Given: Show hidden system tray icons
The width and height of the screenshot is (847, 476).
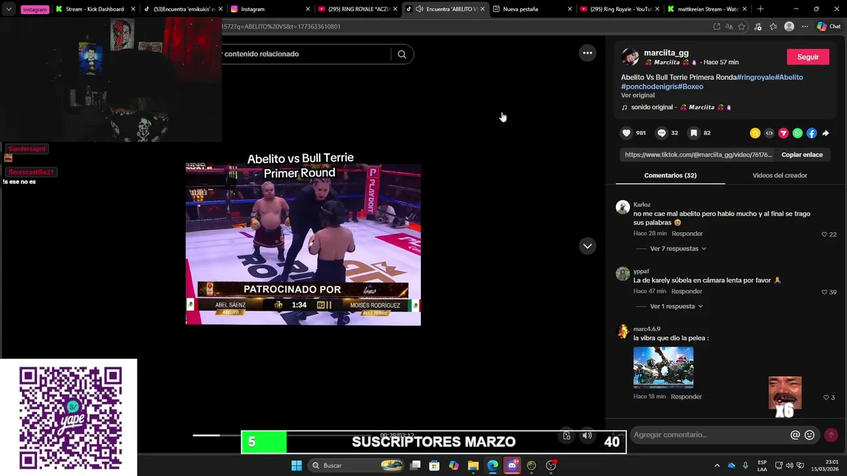Looking at the screenshot, I should [717, 465].
